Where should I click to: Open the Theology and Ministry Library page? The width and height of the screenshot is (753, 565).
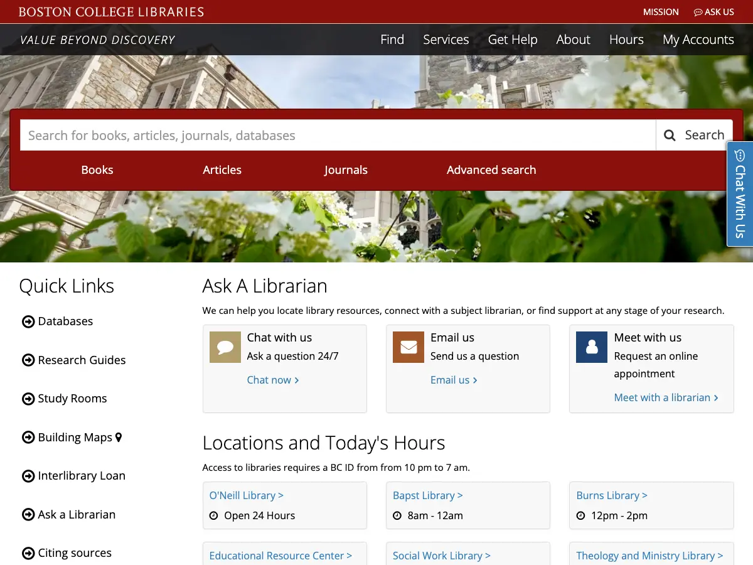[x=649, y=556]
